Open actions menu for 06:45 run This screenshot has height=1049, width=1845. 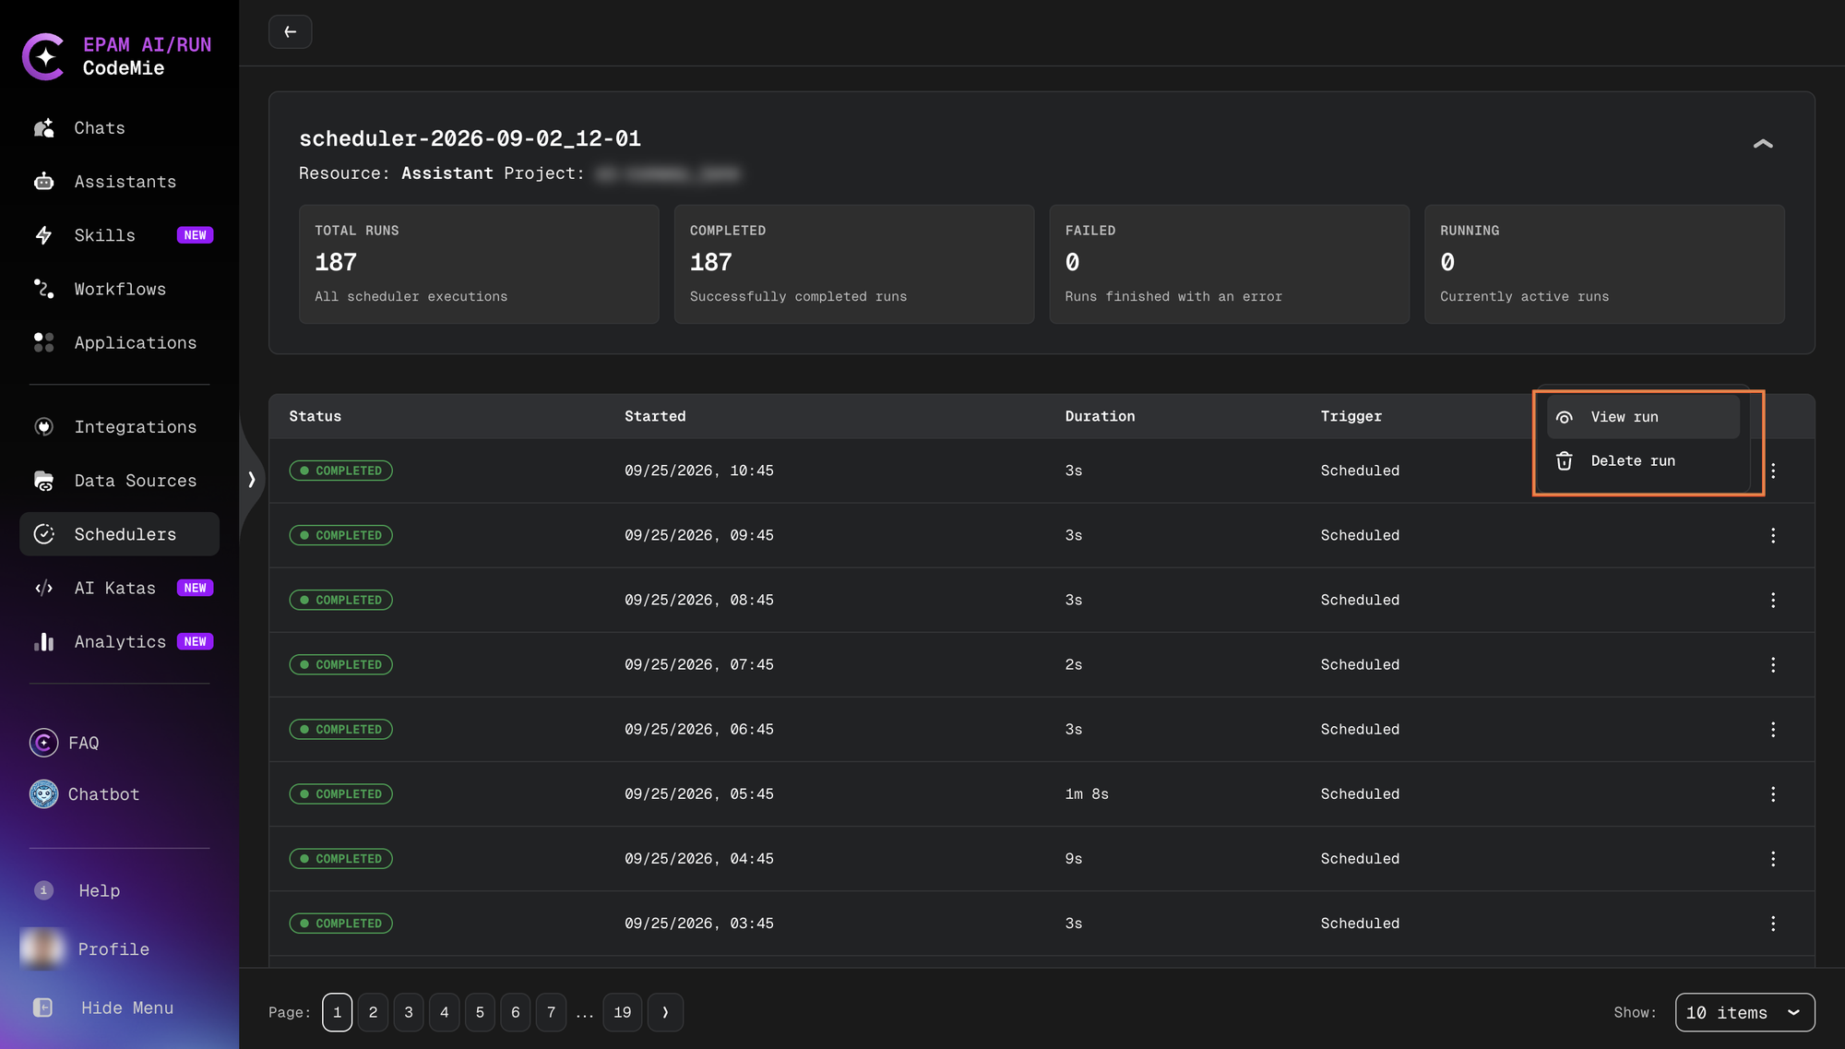pos(1773,729)
